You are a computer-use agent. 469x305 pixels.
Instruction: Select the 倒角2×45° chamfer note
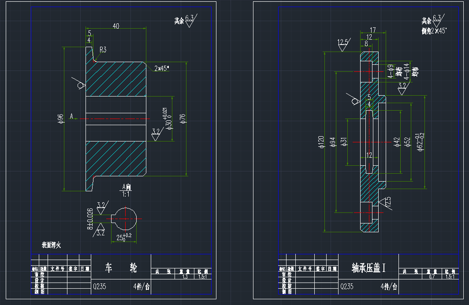[434, 31]
